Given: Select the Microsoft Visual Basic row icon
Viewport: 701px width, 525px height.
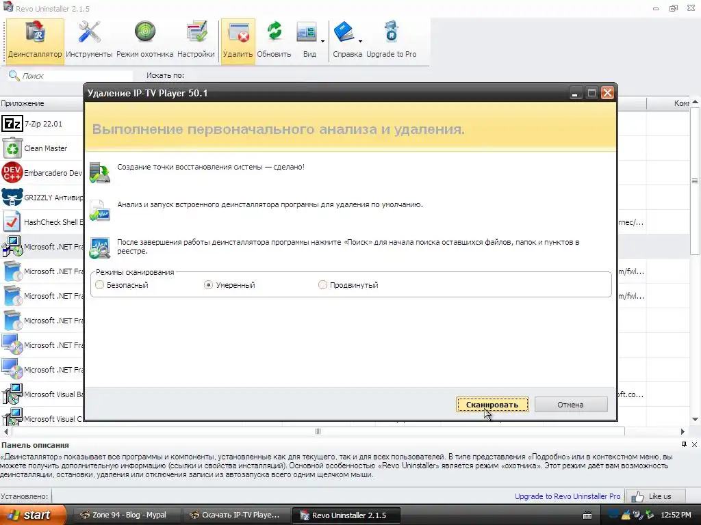Looking at the screenshot, I should click(12, 394).
